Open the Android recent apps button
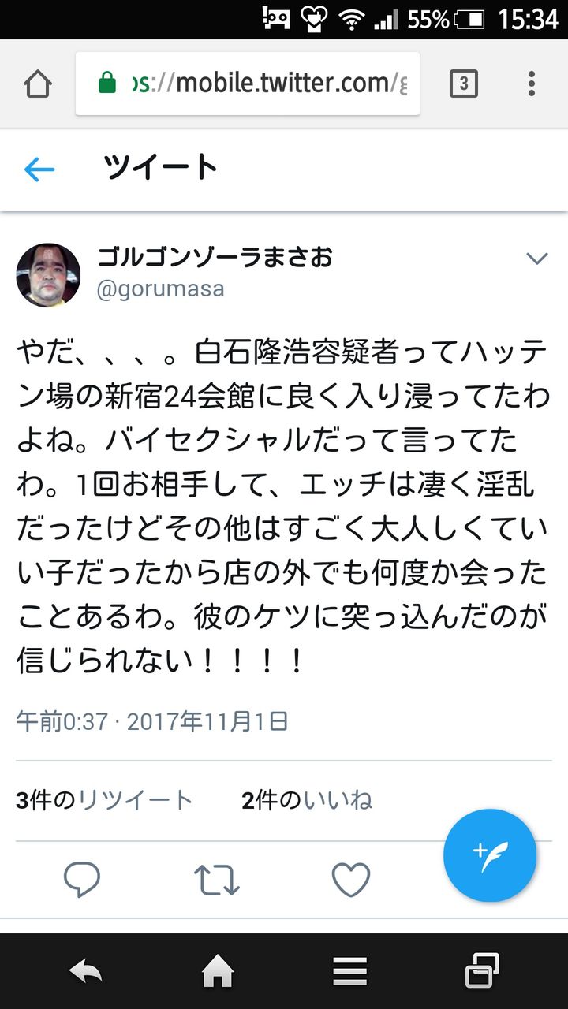This screenshot has width=568, height=1009. pos(481,971)
